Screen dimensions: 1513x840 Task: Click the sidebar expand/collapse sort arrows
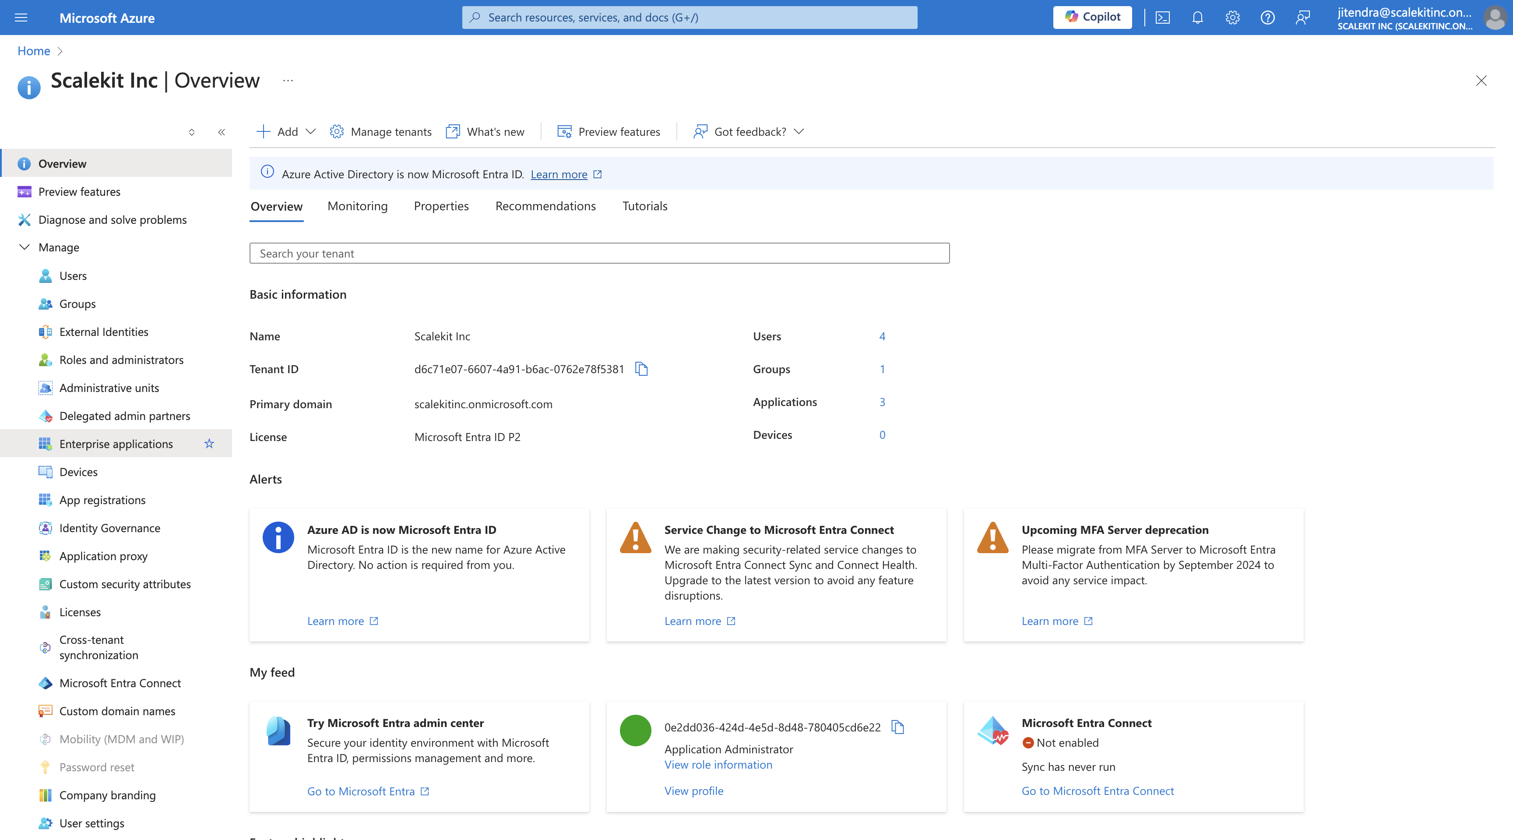point(191,132)
